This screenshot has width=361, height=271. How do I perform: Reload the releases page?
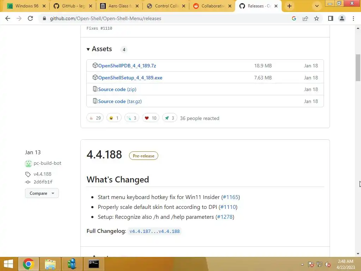coord(30,18)
